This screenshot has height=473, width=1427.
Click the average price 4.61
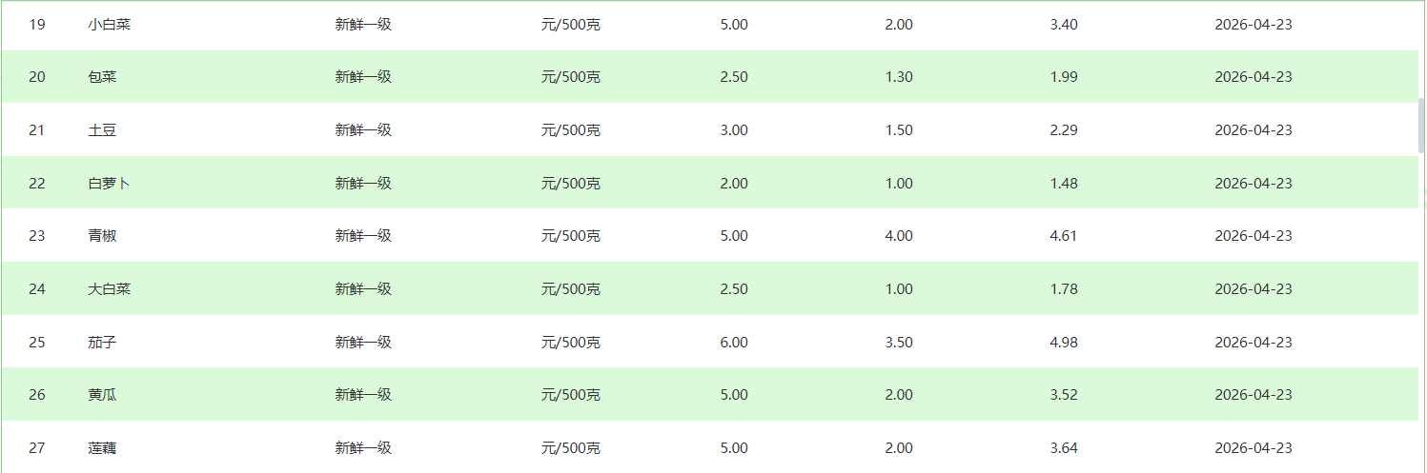click(x=1063, y=236)
